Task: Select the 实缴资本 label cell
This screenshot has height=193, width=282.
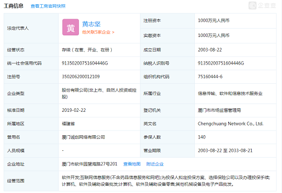Action: click(x=167, y=36)
